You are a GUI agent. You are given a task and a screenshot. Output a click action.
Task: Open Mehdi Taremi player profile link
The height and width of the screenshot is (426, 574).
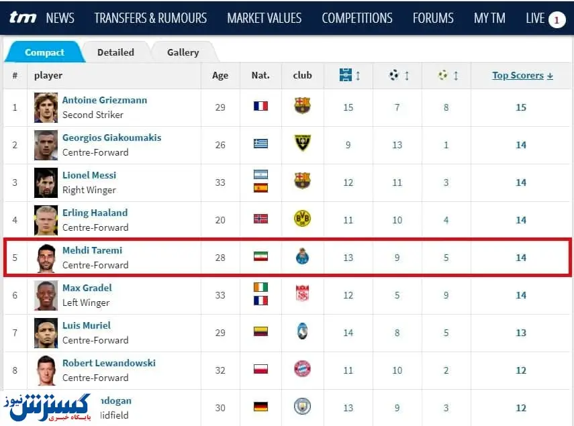tap(92, 250)
